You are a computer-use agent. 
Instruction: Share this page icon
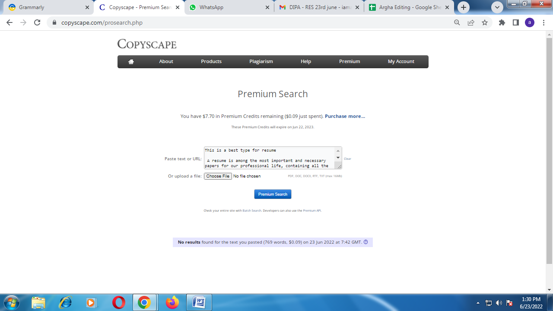(x=471, y=22)
